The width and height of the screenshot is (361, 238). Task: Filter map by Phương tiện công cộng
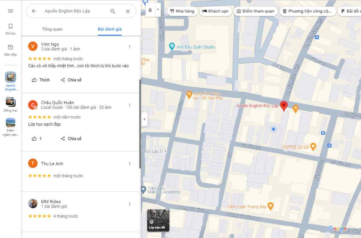308,11
